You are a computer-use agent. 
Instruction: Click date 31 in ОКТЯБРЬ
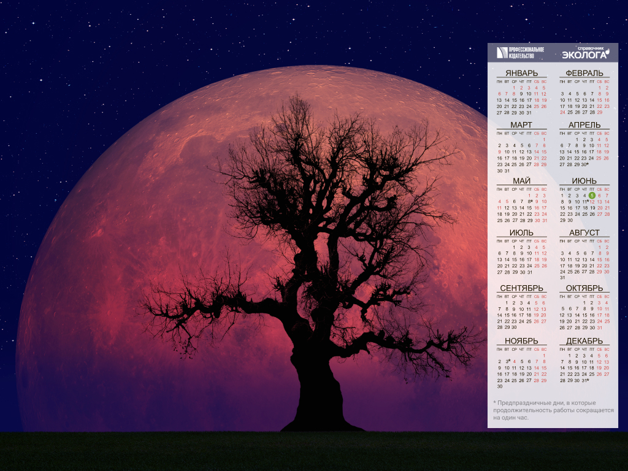point(600,327)
